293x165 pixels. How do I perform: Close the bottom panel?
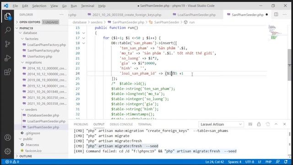click(284, 124)
